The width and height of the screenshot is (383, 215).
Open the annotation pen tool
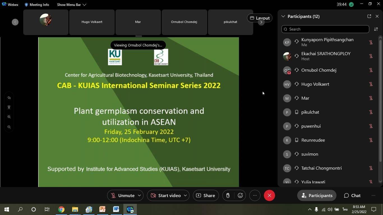[x=9, y=98]
